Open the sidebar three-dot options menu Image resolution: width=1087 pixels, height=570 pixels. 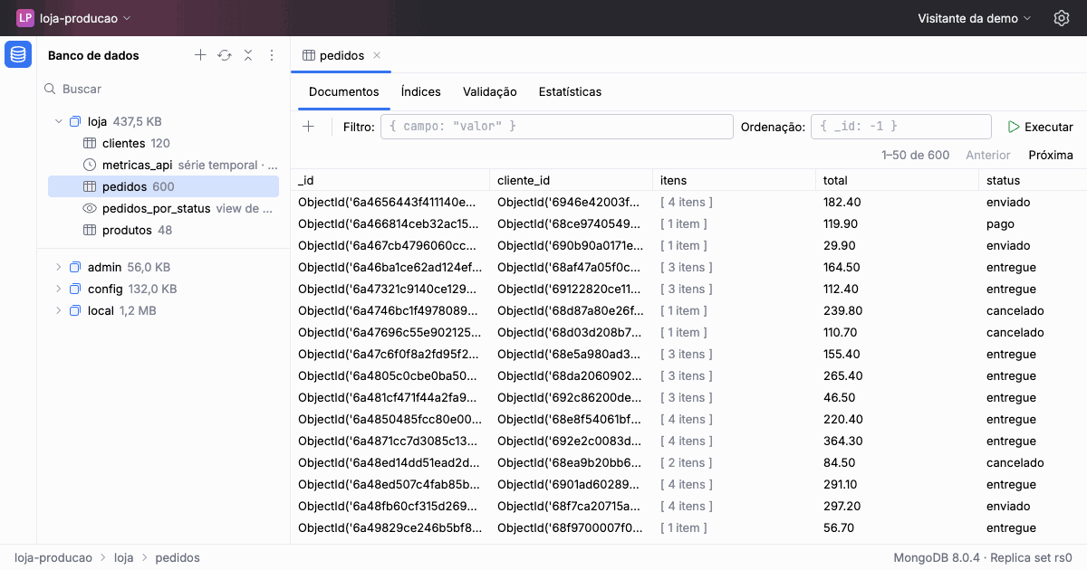pos(271,55)
